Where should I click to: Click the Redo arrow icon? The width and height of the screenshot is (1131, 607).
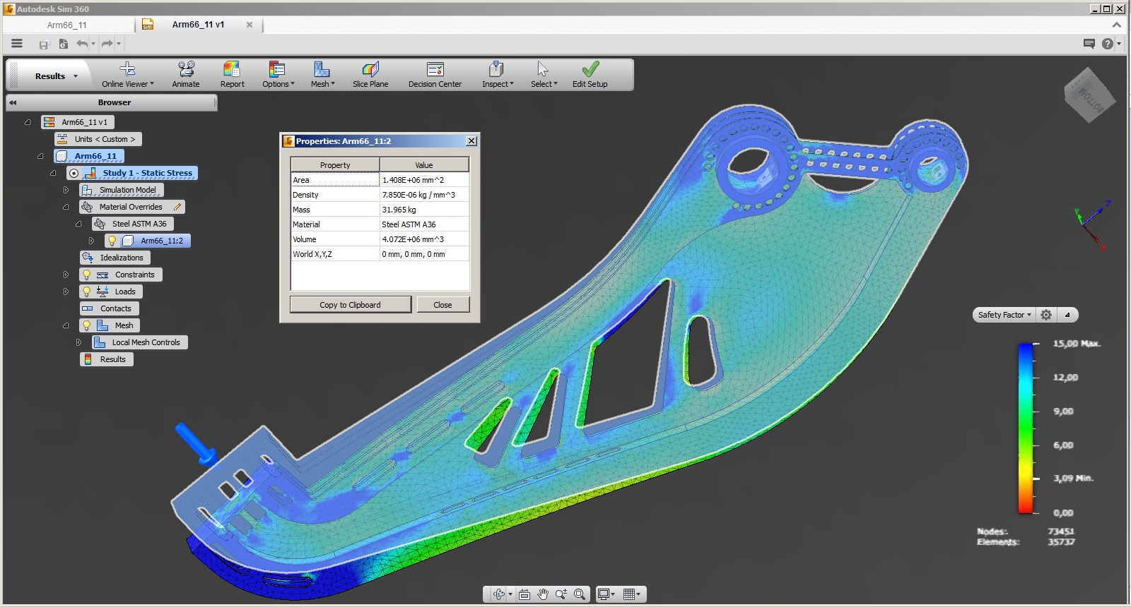(107, 44)
